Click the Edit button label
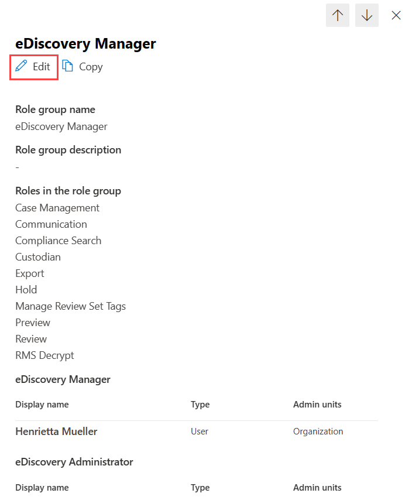Screen dimensions: 412x500 (42, 67)
